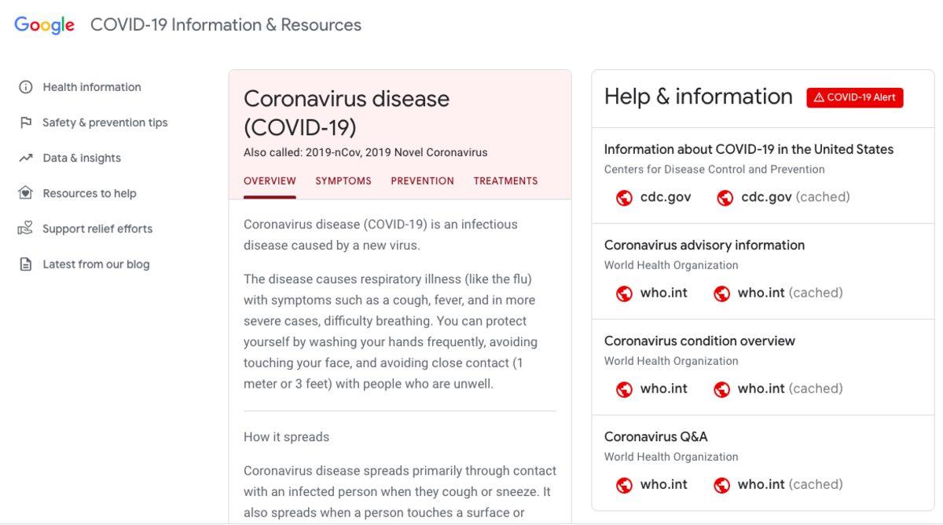
Task: Click the globe icon beside the first who.int link
Action: coord(625,293)
